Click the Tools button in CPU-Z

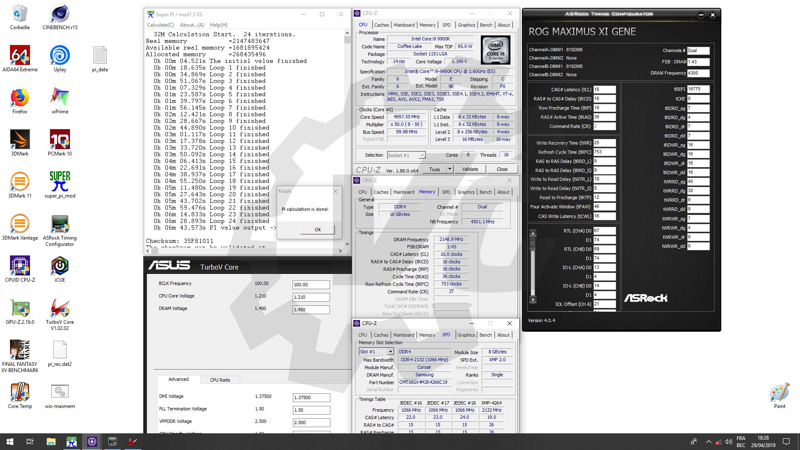click(x=434, y=169)
